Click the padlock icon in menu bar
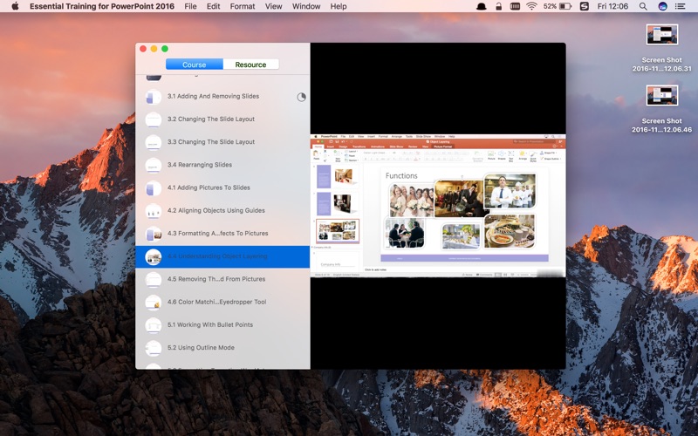The height and width of the screenshot is (436, 698). coord(498,6)
